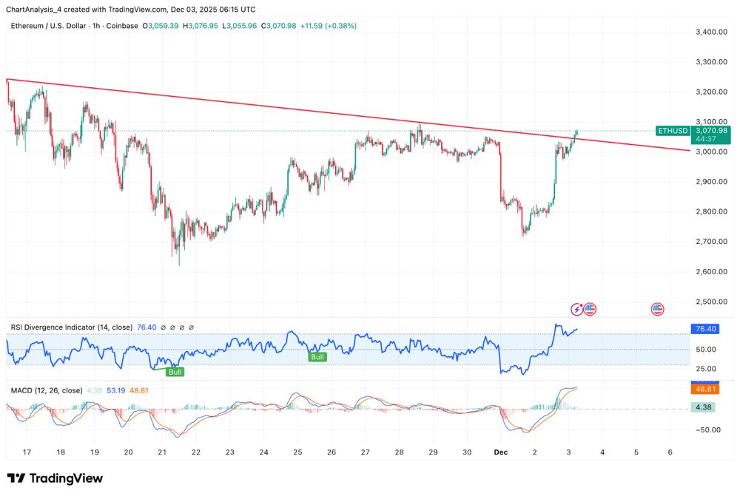
Task: Click the Dec label on the time axis
Action: tap(500, 452)
